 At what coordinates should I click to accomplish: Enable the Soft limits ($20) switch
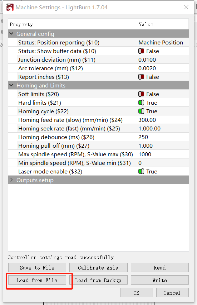[x=141, y=94]
